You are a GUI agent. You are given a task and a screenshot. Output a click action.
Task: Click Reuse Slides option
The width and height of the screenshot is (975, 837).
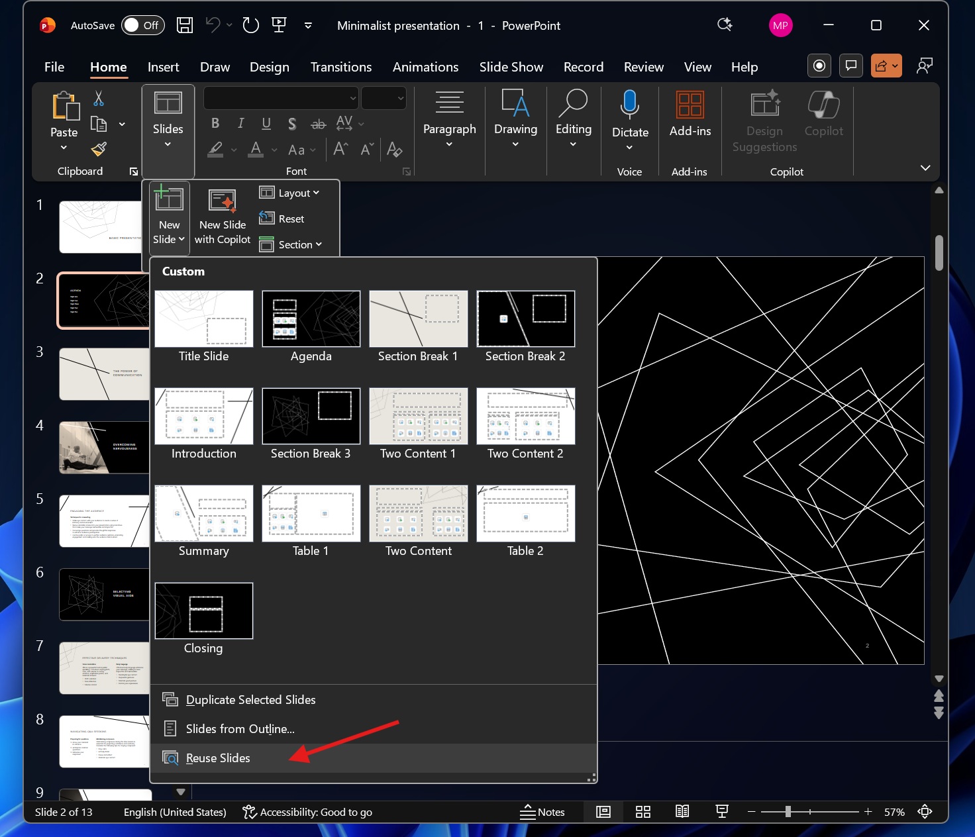click(x=218, y=758)
